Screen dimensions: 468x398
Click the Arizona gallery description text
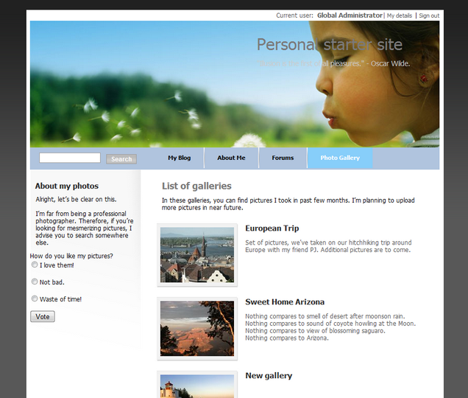click(330, 327)
